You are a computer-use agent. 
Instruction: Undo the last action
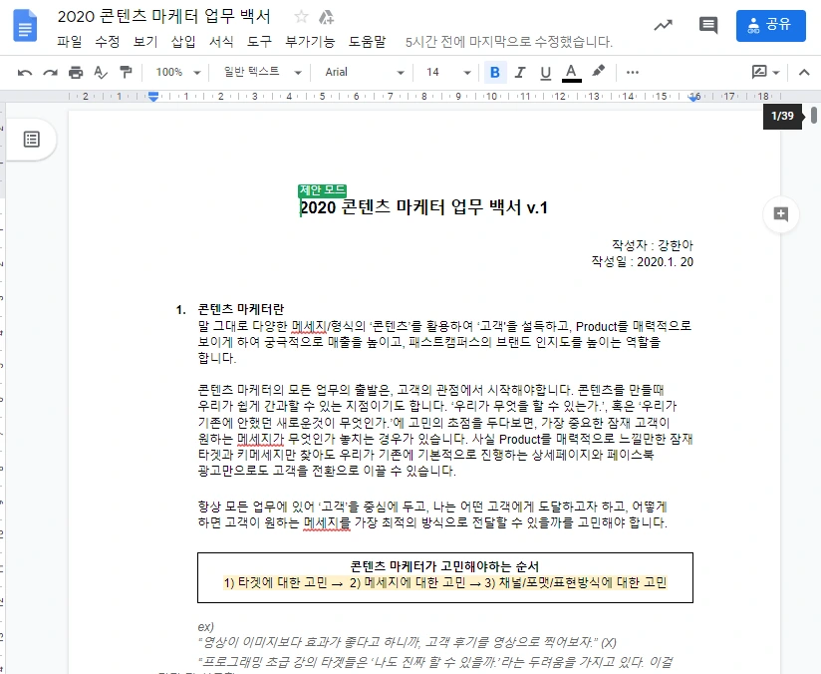pyautogui.click(x=25, y=73)
